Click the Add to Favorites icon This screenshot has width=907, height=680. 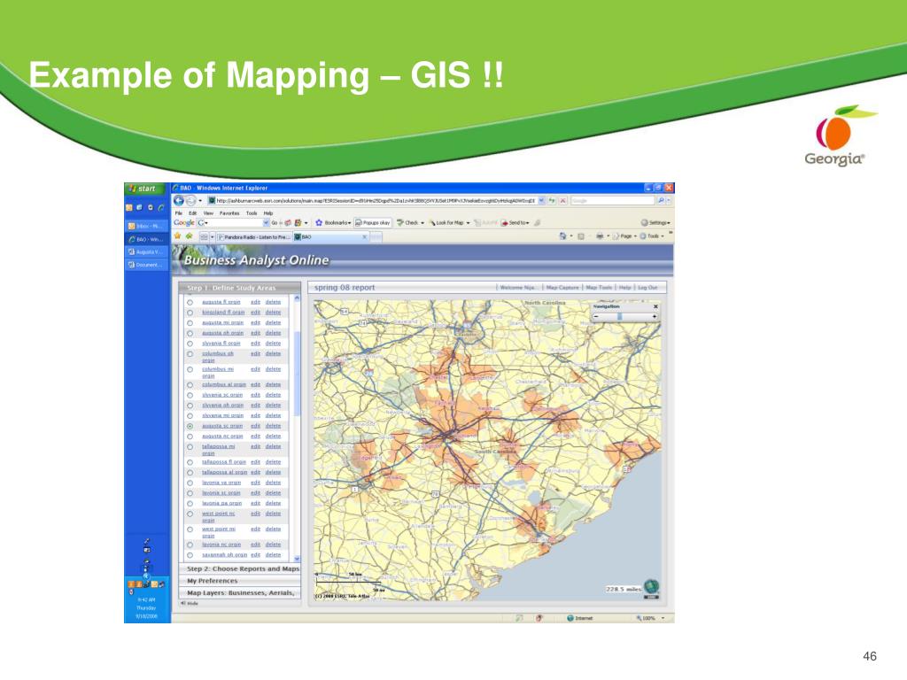point(189,236)
